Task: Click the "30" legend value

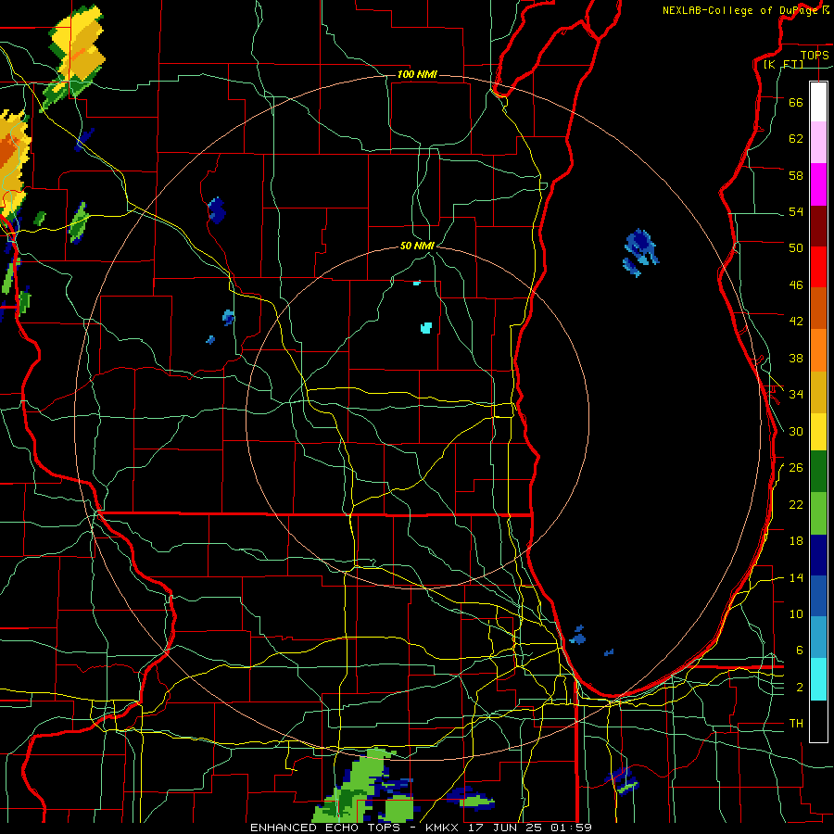Action: click(796, 431)
